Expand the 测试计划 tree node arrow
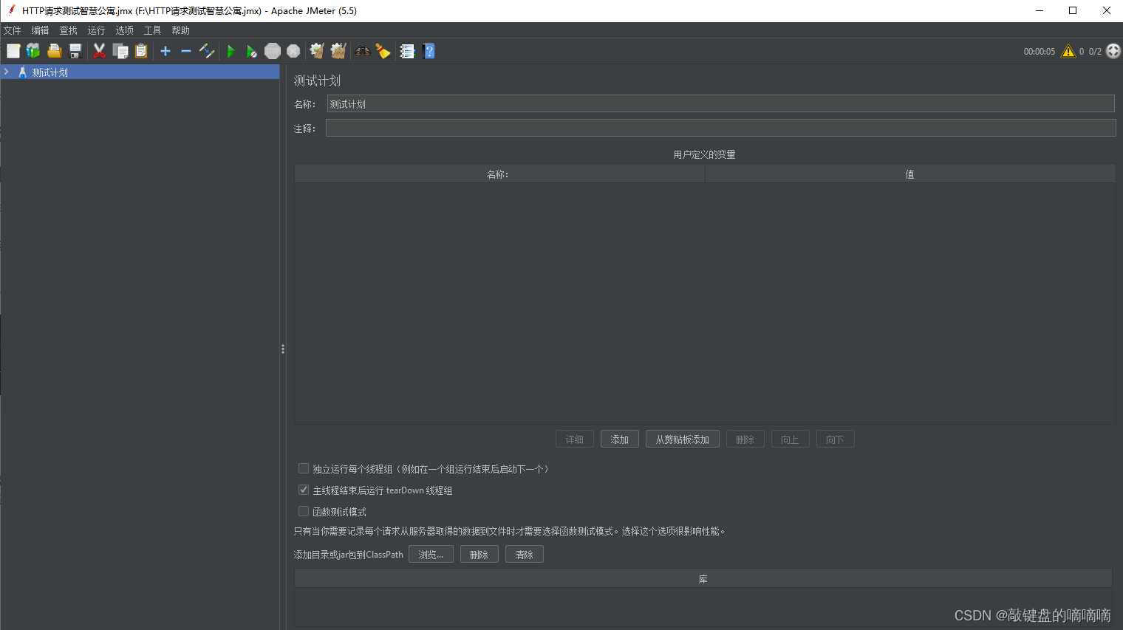 click(x=7, y=72)
